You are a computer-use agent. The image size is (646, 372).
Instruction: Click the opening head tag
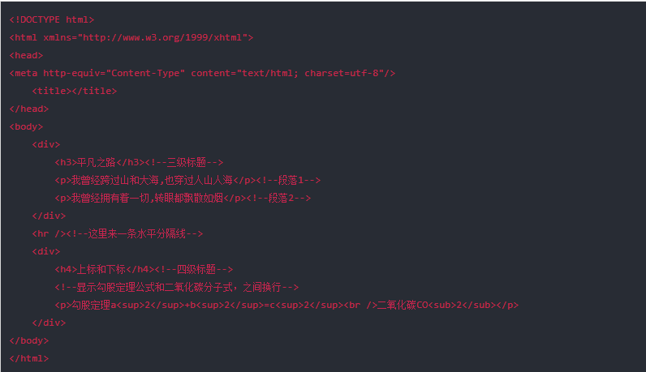tap(26, 55)
